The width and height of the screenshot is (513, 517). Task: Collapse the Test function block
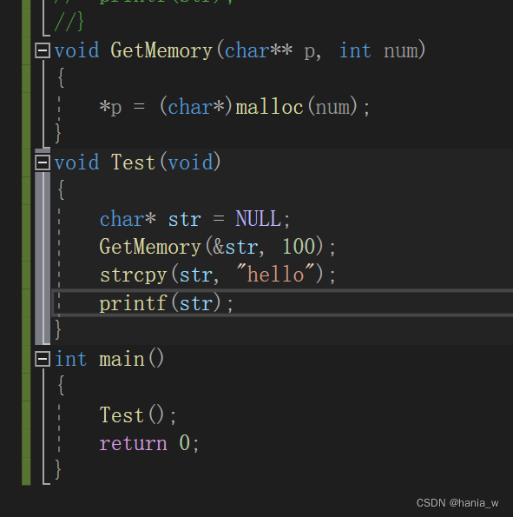coord(43,162)
